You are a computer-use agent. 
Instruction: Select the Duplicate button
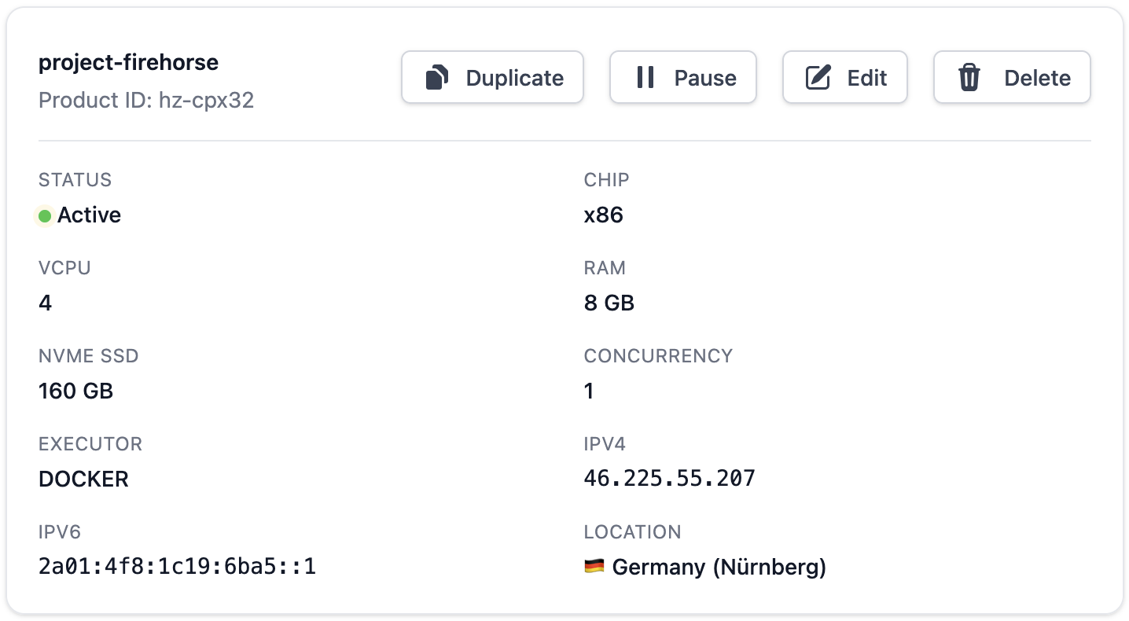point(492,76)
